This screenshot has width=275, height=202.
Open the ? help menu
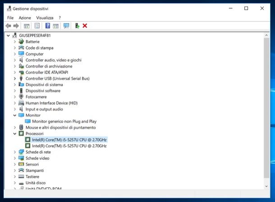(60, 18)
